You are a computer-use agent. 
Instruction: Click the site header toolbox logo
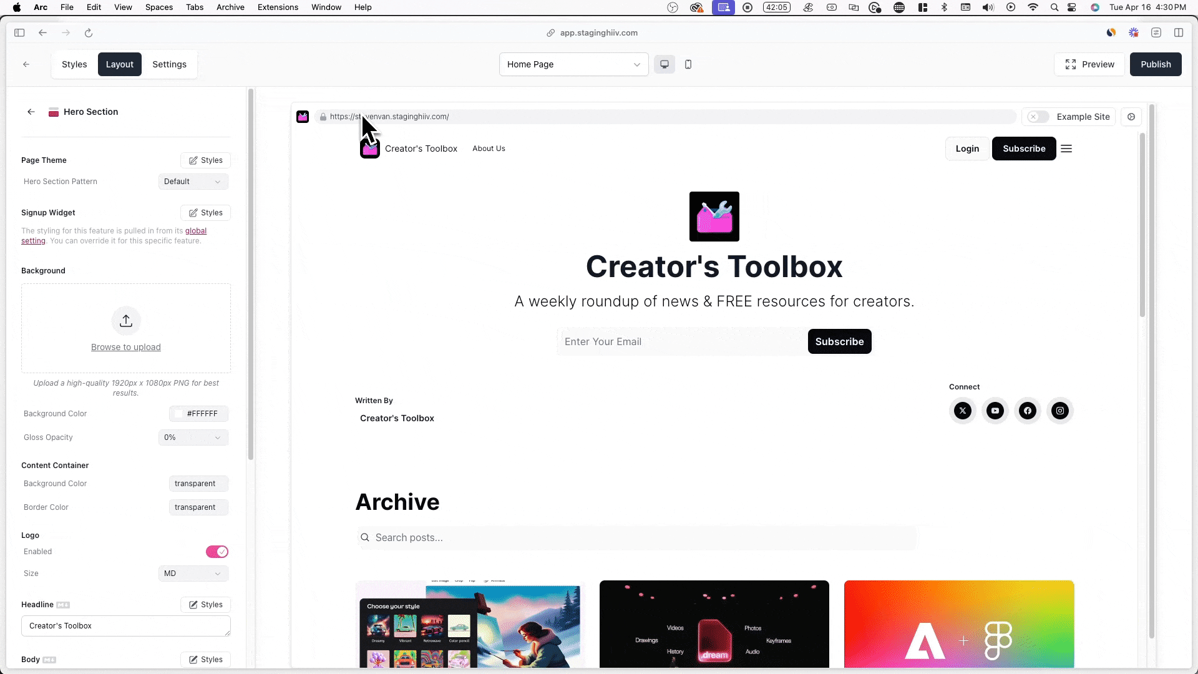(x=370, y=149)
